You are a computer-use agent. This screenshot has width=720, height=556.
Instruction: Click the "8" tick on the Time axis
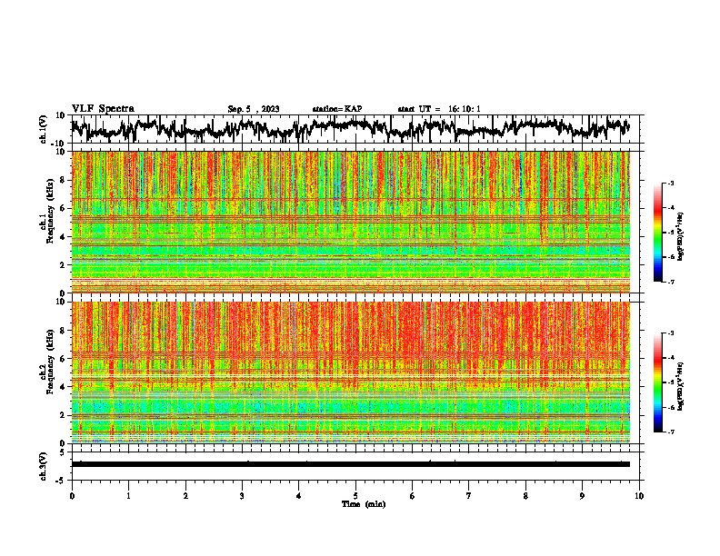coord(525,496)
